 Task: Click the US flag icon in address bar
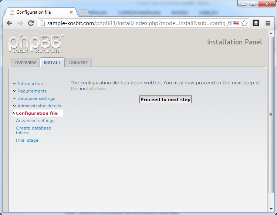click(x=236, y=23)
